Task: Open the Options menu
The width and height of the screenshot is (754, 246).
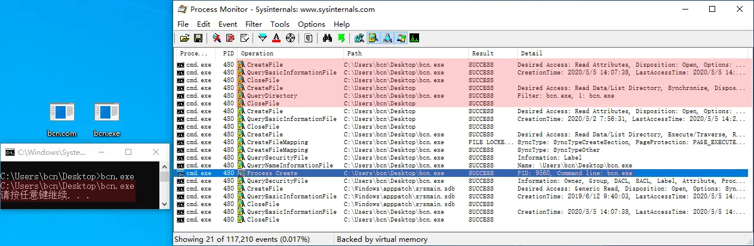Action: pyautogui.click(x=312, y=24)
